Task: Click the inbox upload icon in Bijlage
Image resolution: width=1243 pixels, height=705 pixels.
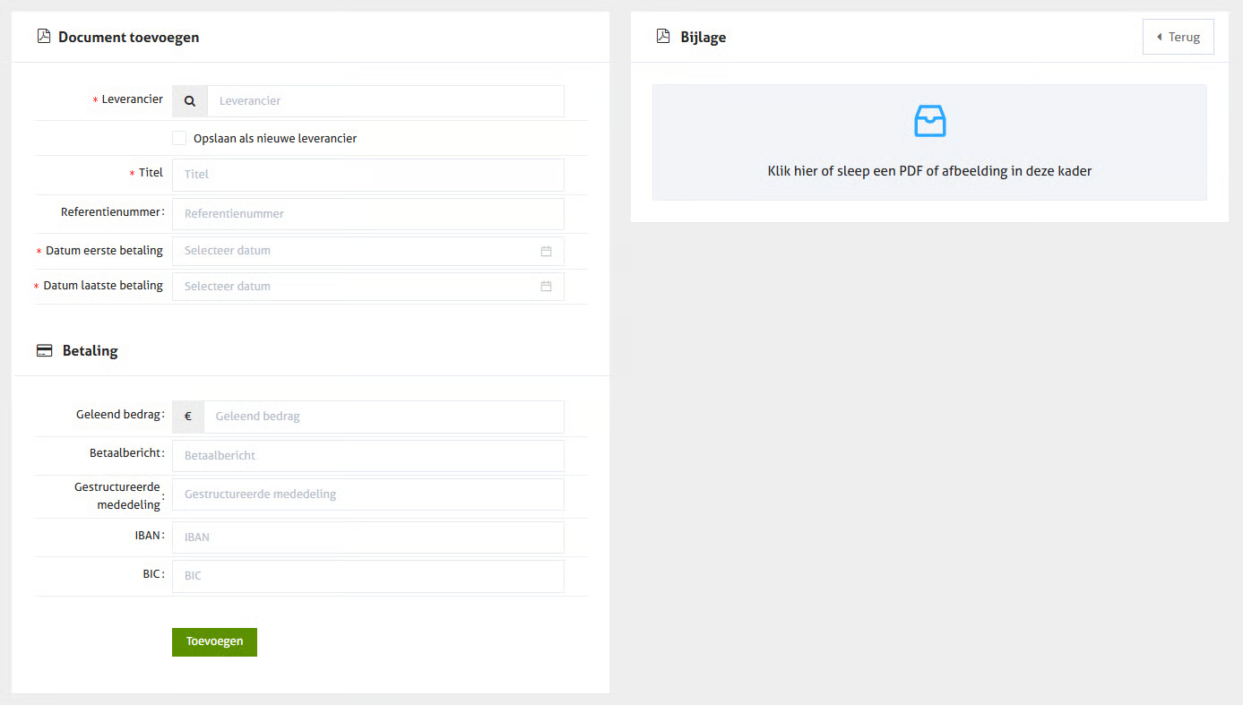Action: point(929,121)
